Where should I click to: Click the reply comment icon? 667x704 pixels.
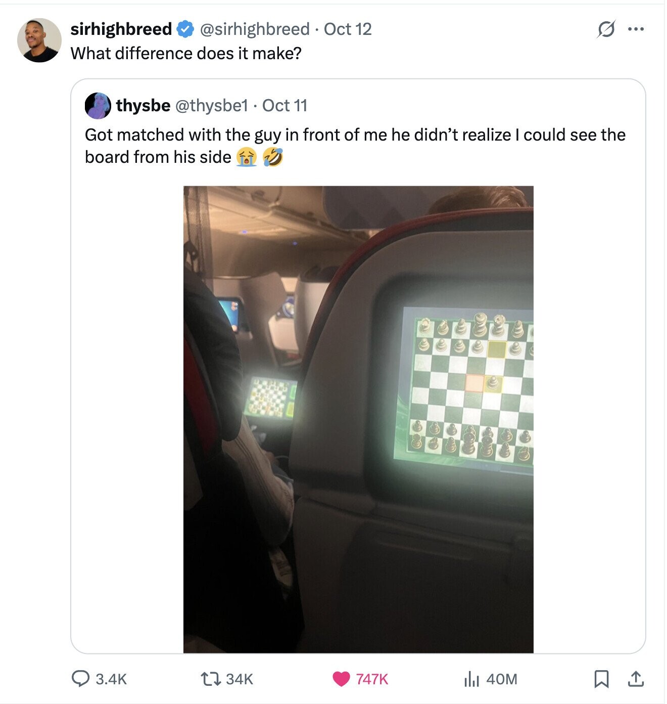tap(80, 678)
